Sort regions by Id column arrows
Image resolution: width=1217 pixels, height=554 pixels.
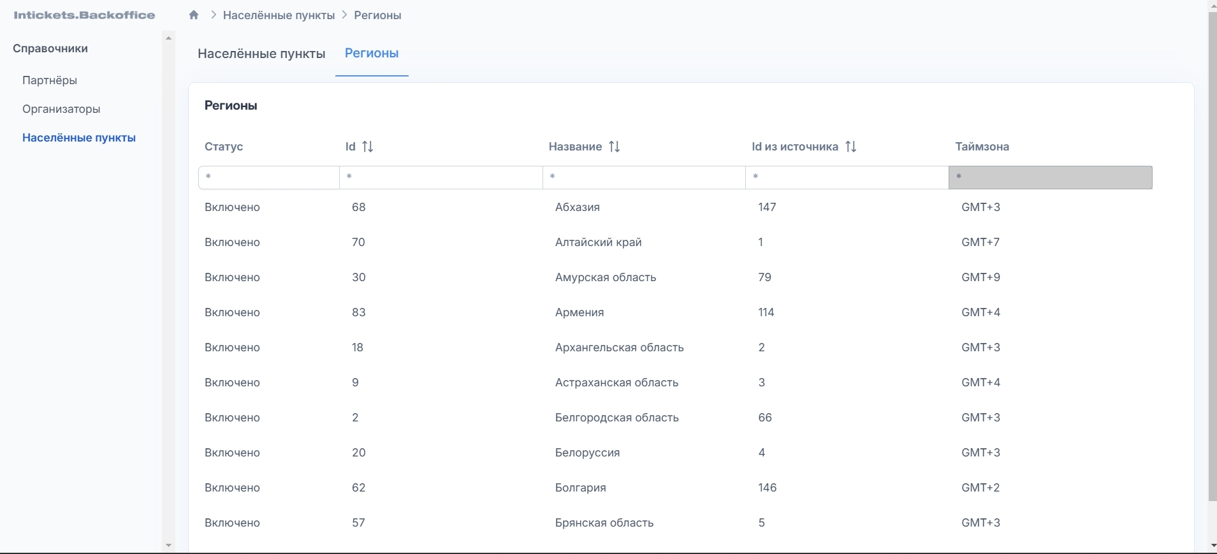(x=368, y=147)
